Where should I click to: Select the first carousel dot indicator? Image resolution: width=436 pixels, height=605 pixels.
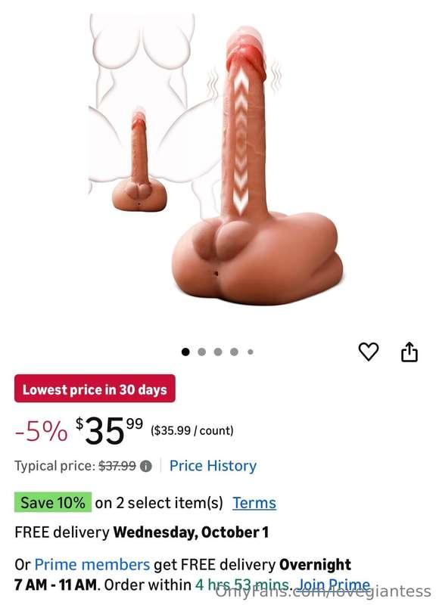pos(185,352)
